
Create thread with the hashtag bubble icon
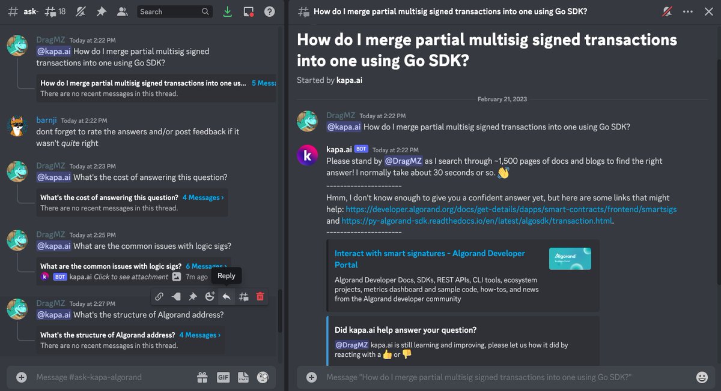(x=243, y=296)
